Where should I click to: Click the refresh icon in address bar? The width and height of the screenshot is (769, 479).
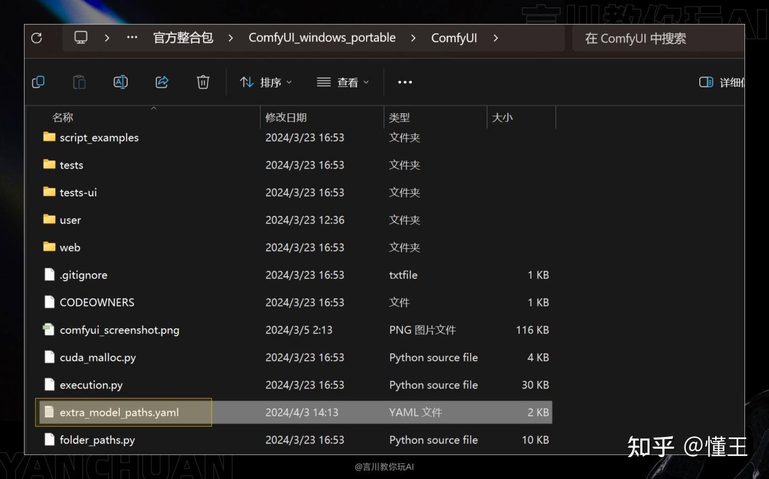tap(37, 38)
